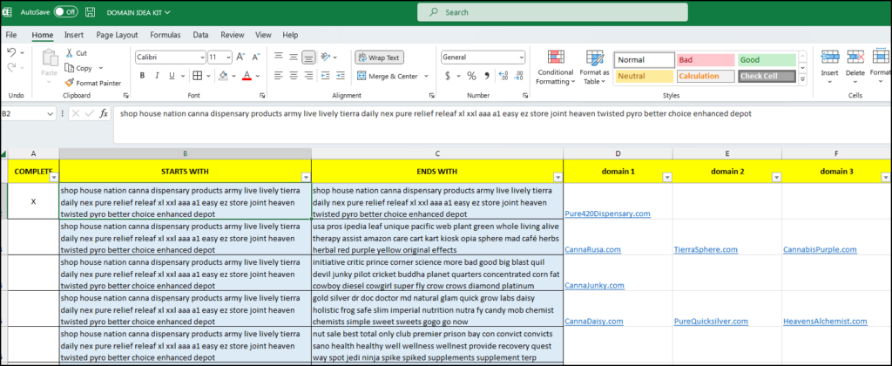Click the Orientation text angle icon
Screen dimensions: 892x366
point(326,57)
